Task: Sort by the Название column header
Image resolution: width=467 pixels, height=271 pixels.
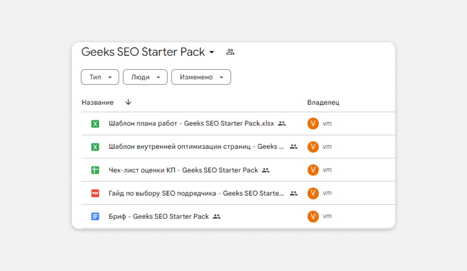Action: (97, 102)
